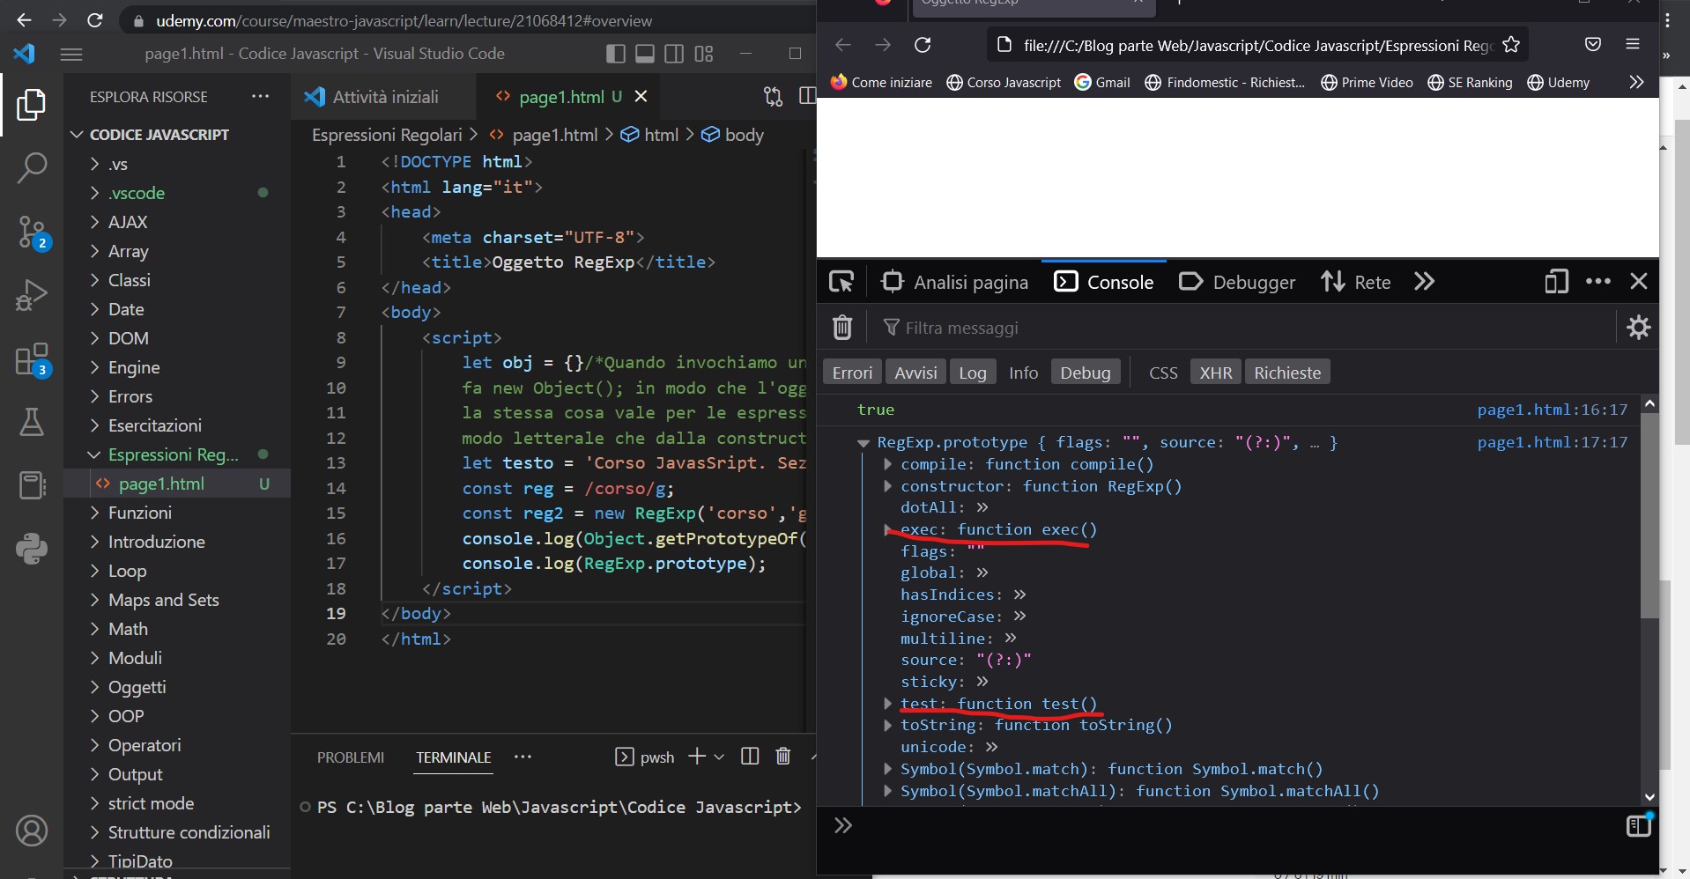Open Firefox Pocket save icon

pos(1593,45)
